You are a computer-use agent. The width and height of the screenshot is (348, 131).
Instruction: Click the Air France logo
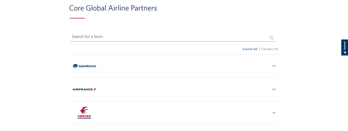tap(84, 89)
